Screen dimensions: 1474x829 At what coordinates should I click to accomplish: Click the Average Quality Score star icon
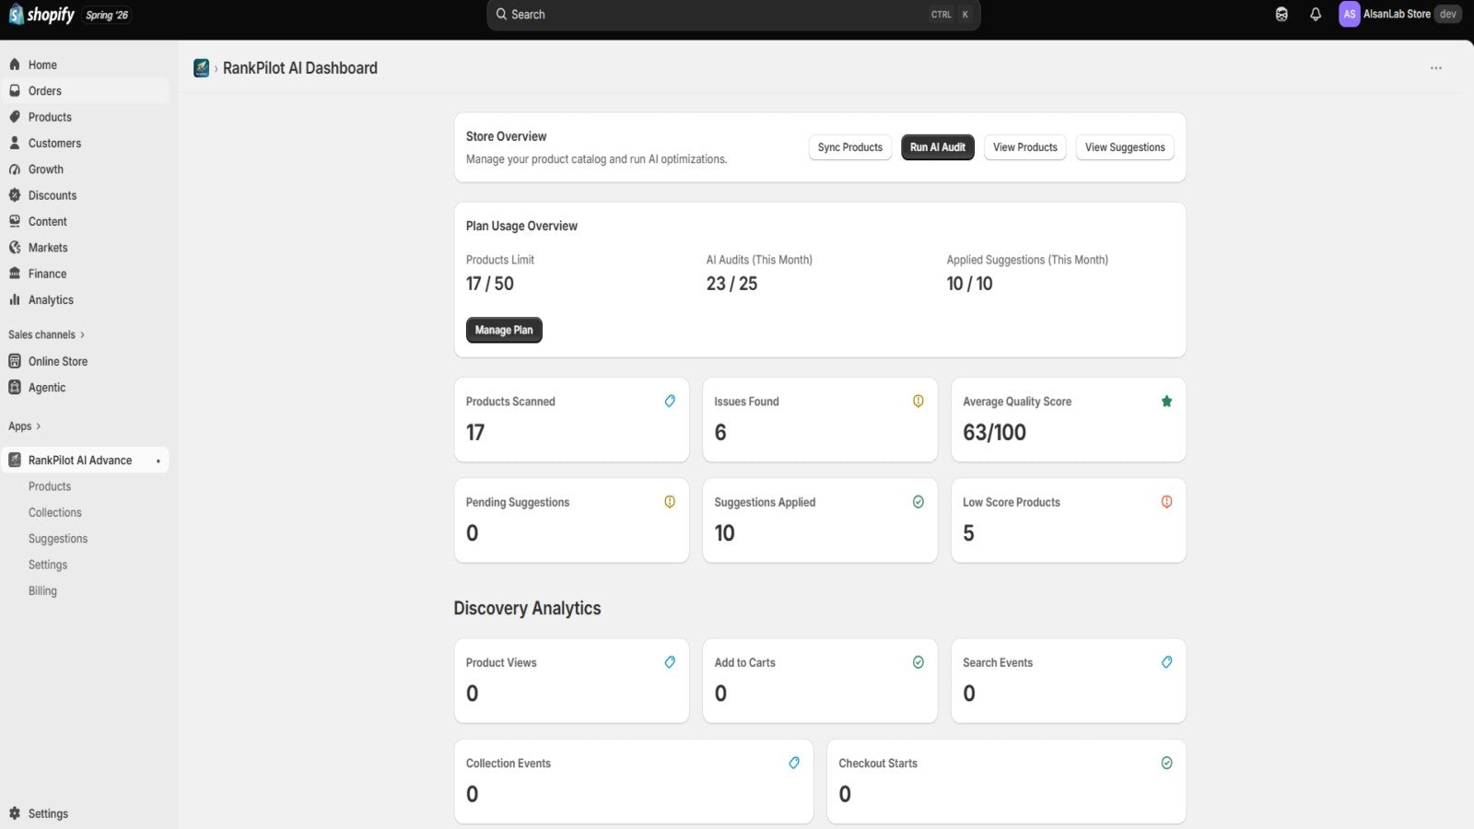1167,401
